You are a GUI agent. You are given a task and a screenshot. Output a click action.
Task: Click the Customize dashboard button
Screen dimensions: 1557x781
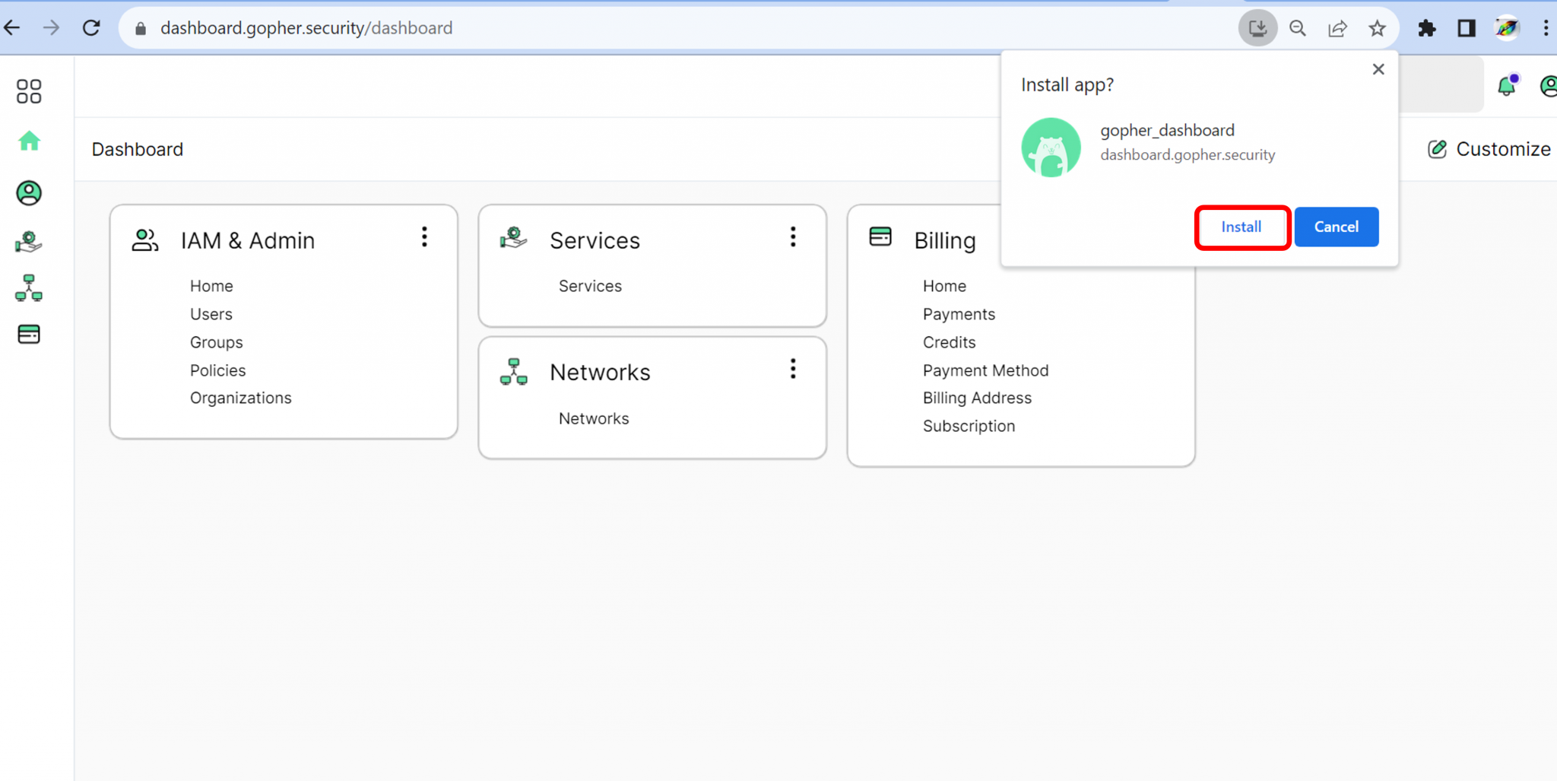(x=1489, y=149)
